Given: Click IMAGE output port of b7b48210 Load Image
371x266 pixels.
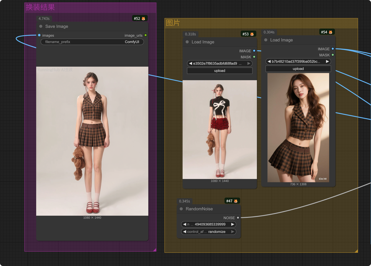Looking at the screenshot, I should [x=333, y=49].
